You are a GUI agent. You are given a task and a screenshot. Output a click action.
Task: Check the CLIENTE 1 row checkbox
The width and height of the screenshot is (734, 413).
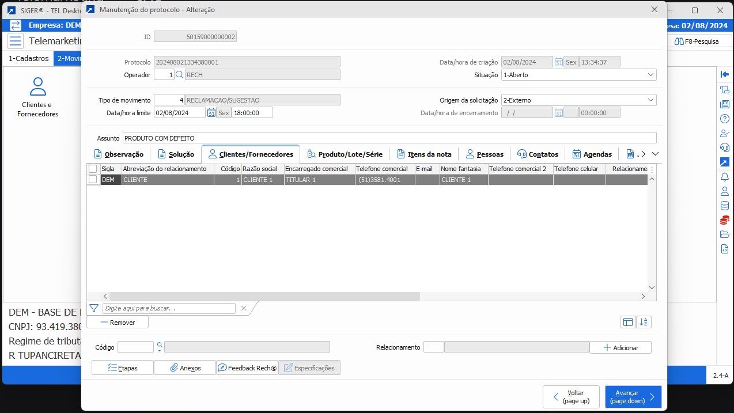(x=93, y=180)
